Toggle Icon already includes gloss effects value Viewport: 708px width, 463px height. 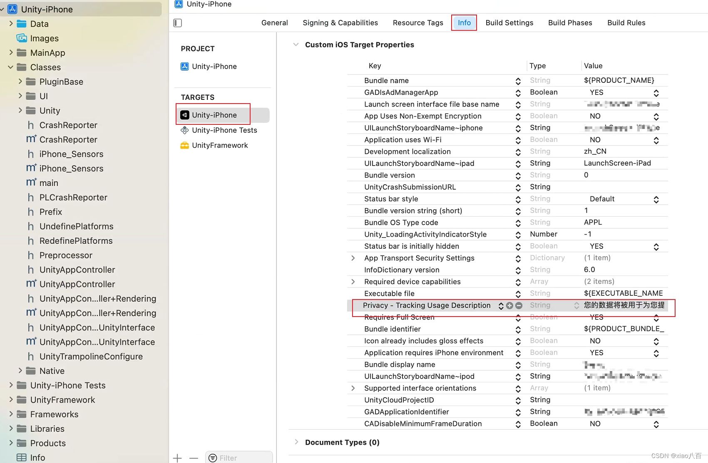(x=656, y=342)
